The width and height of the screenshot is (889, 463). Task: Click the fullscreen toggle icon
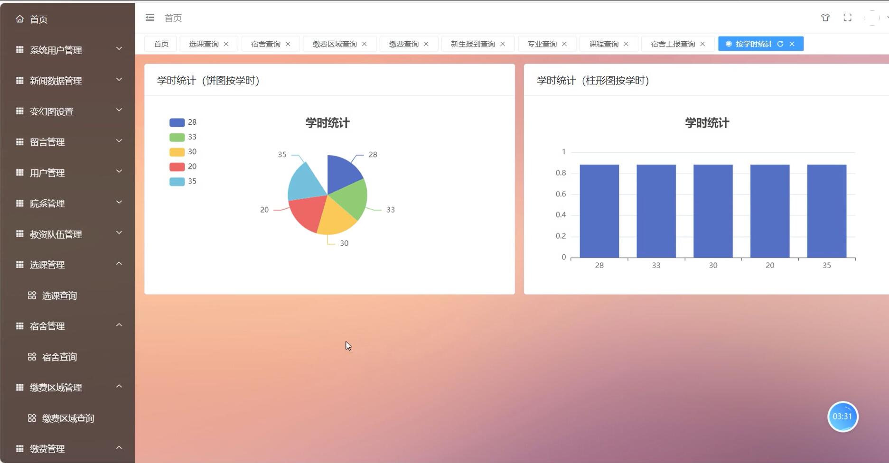coord(848,17)
